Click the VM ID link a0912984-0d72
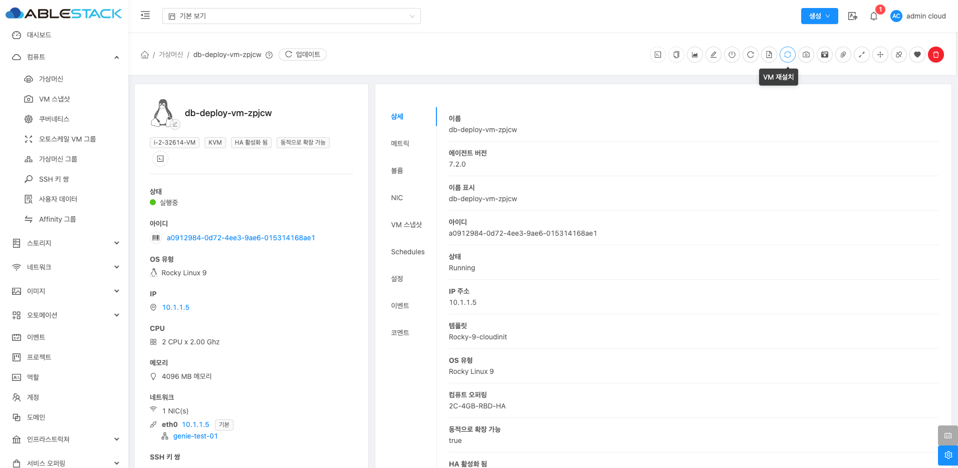 click(x=241, y=238)
